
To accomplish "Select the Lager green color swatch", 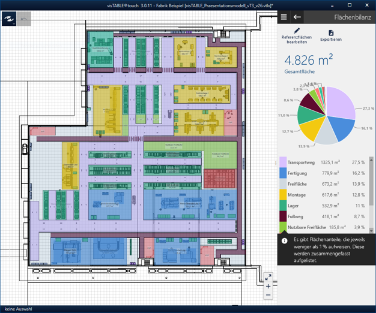I will (x=283, y=205).
